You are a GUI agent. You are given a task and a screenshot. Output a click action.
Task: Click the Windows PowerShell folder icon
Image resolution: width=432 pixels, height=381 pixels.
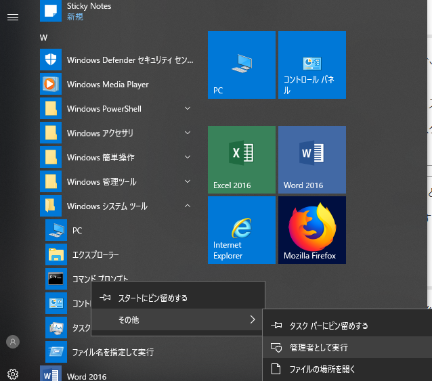click(51, 108)
